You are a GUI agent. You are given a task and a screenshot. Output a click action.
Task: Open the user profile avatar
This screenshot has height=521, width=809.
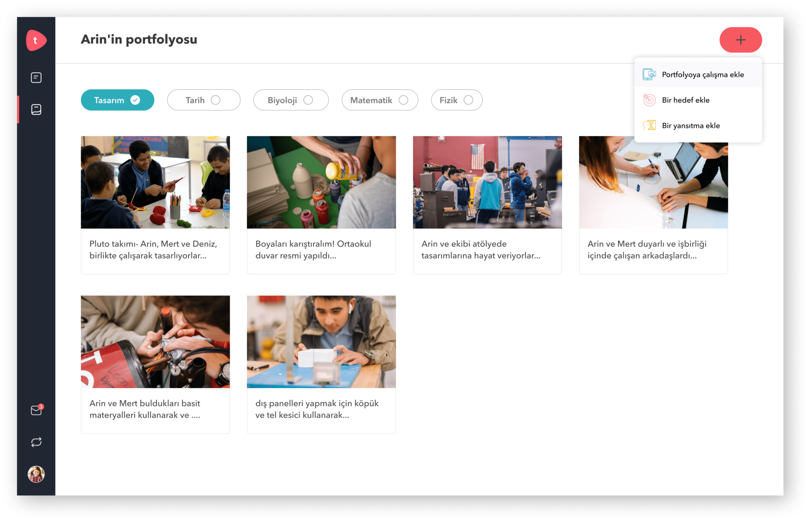(x=36, y=474)
